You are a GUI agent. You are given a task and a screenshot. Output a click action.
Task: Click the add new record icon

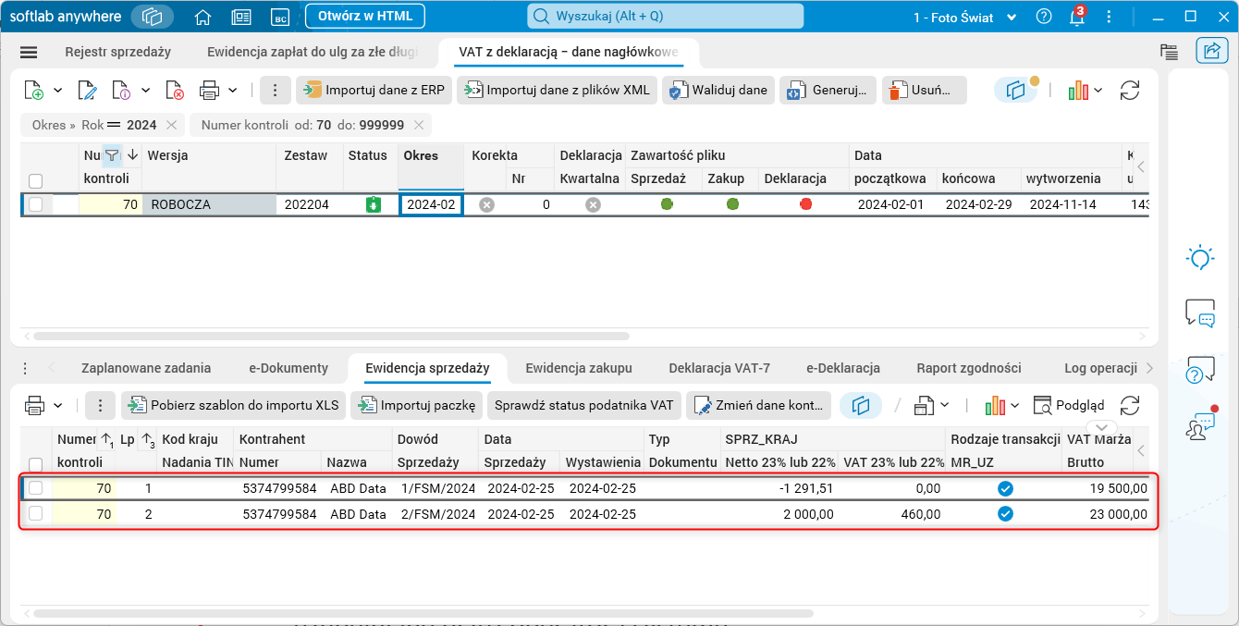[x=33, y=90]
